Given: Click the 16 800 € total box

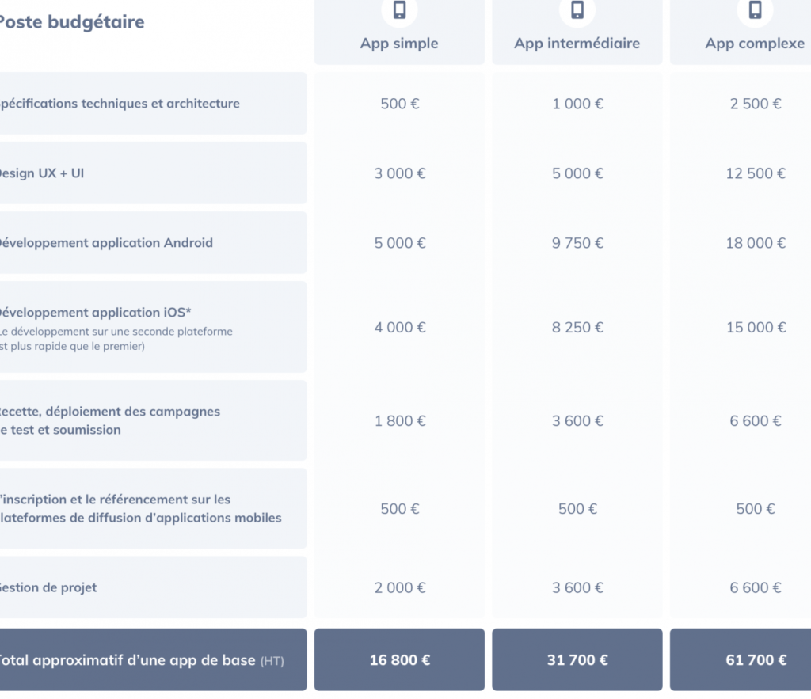Looking at the screenshot, I should 399,659.
